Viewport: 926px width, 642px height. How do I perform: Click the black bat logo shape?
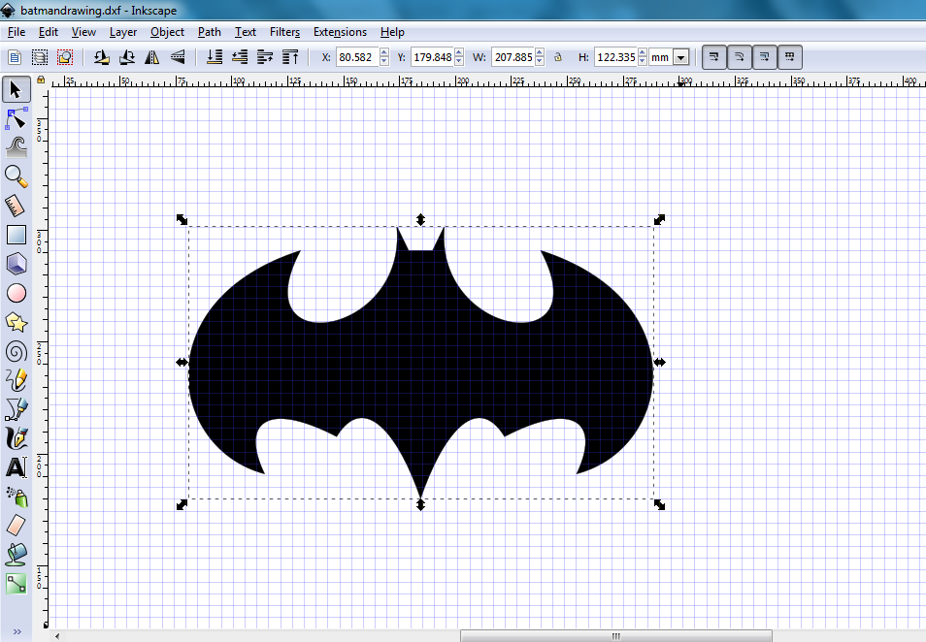point(420,363)
